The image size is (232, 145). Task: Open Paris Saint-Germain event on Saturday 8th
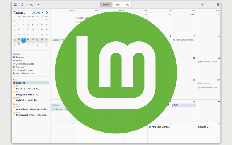184,40
